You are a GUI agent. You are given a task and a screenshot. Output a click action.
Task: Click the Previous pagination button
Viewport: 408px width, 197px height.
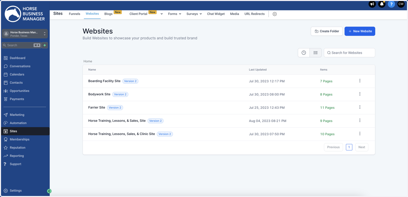(333, 147)
